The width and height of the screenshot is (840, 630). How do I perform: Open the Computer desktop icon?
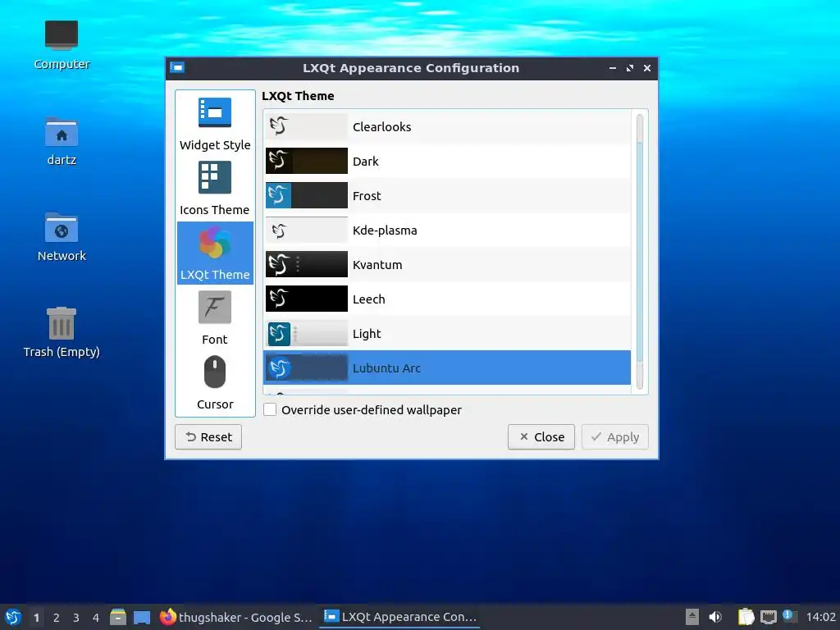point(62,35)
